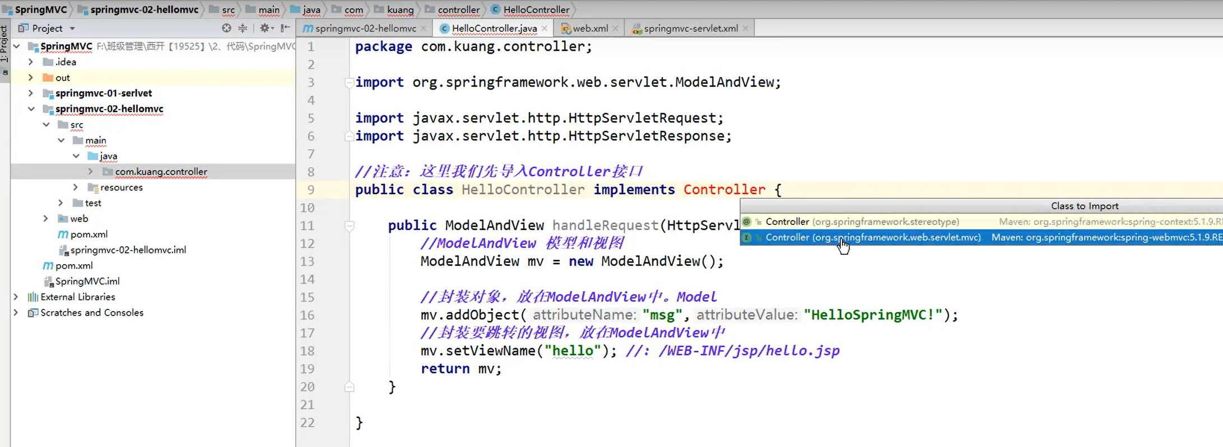Select springmvc-02-hellomvc.iml file
Screen dimensions: 1223x447
tap(128, 250)
